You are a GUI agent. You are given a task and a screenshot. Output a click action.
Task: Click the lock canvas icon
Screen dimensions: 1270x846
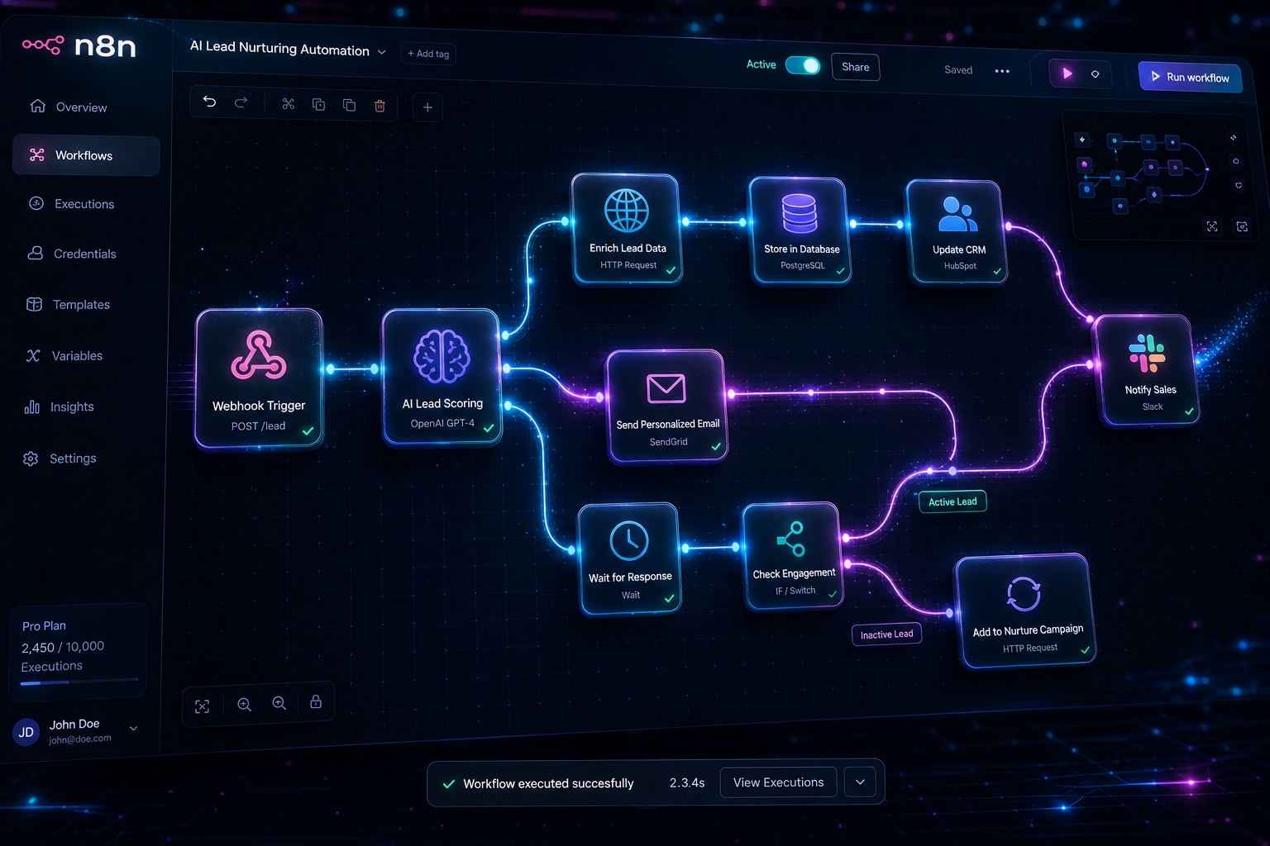click(316, 701)
